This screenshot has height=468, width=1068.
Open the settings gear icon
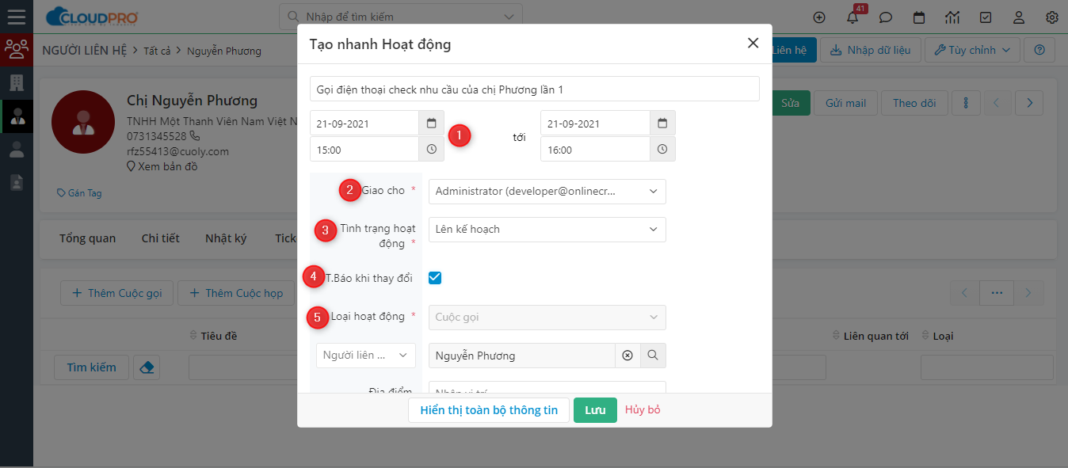pyautogui.click(x=1052, y=17)
